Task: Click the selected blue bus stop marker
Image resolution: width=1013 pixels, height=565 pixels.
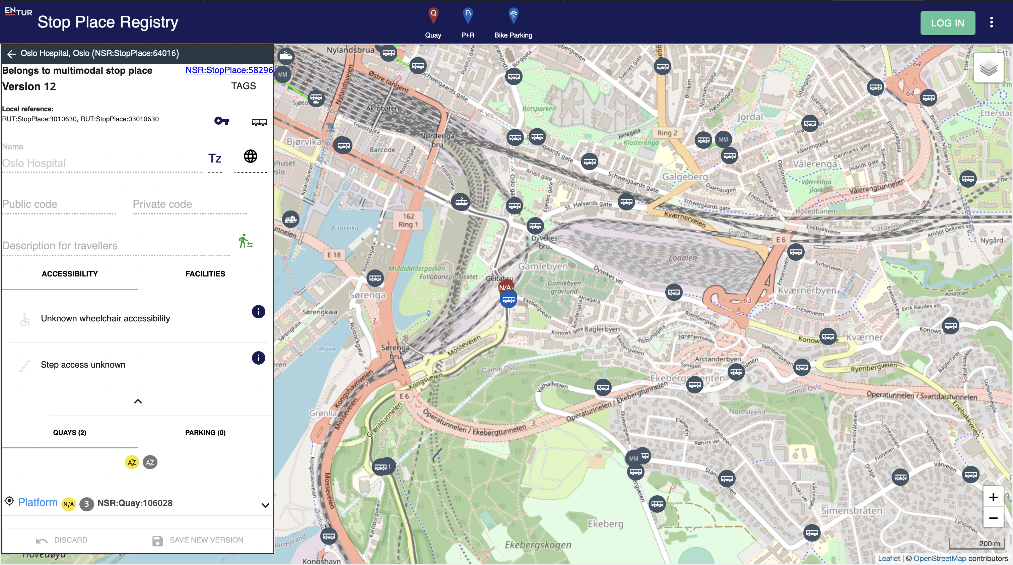Action: tap(508, 300)
